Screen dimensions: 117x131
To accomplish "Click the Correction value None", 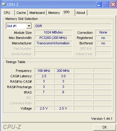I will 103,32.
